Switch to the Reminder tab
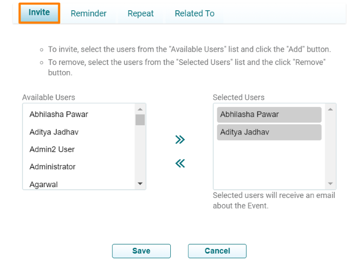 [88, 14]
